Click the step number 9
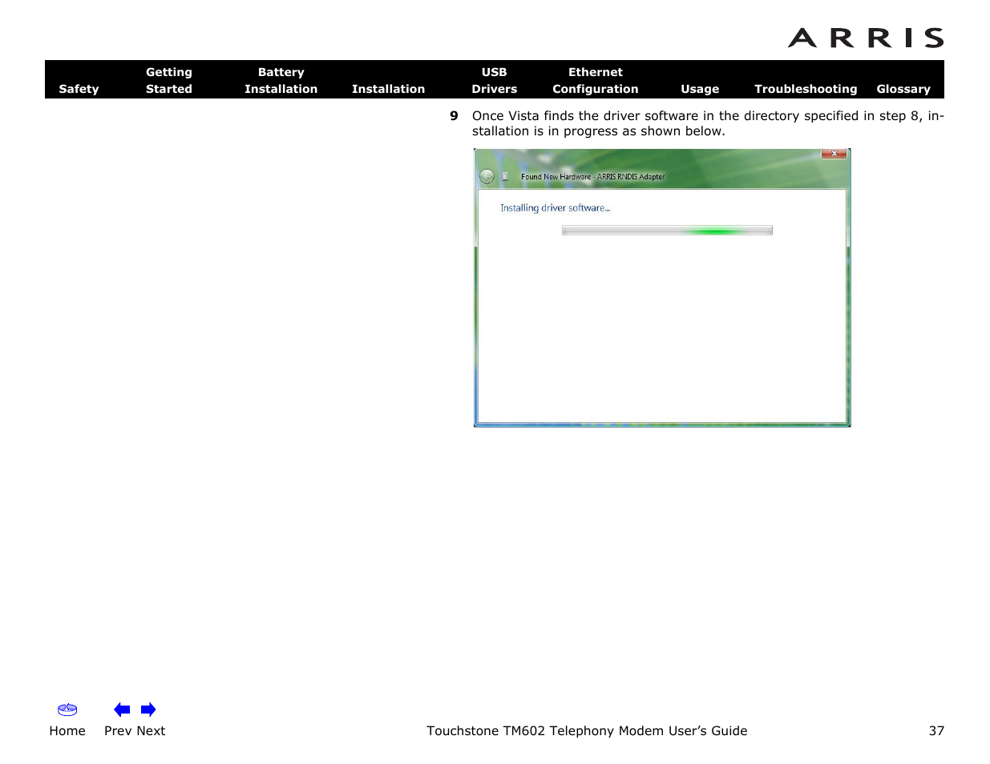Screen dimensions: 990x764 (454, 115)
